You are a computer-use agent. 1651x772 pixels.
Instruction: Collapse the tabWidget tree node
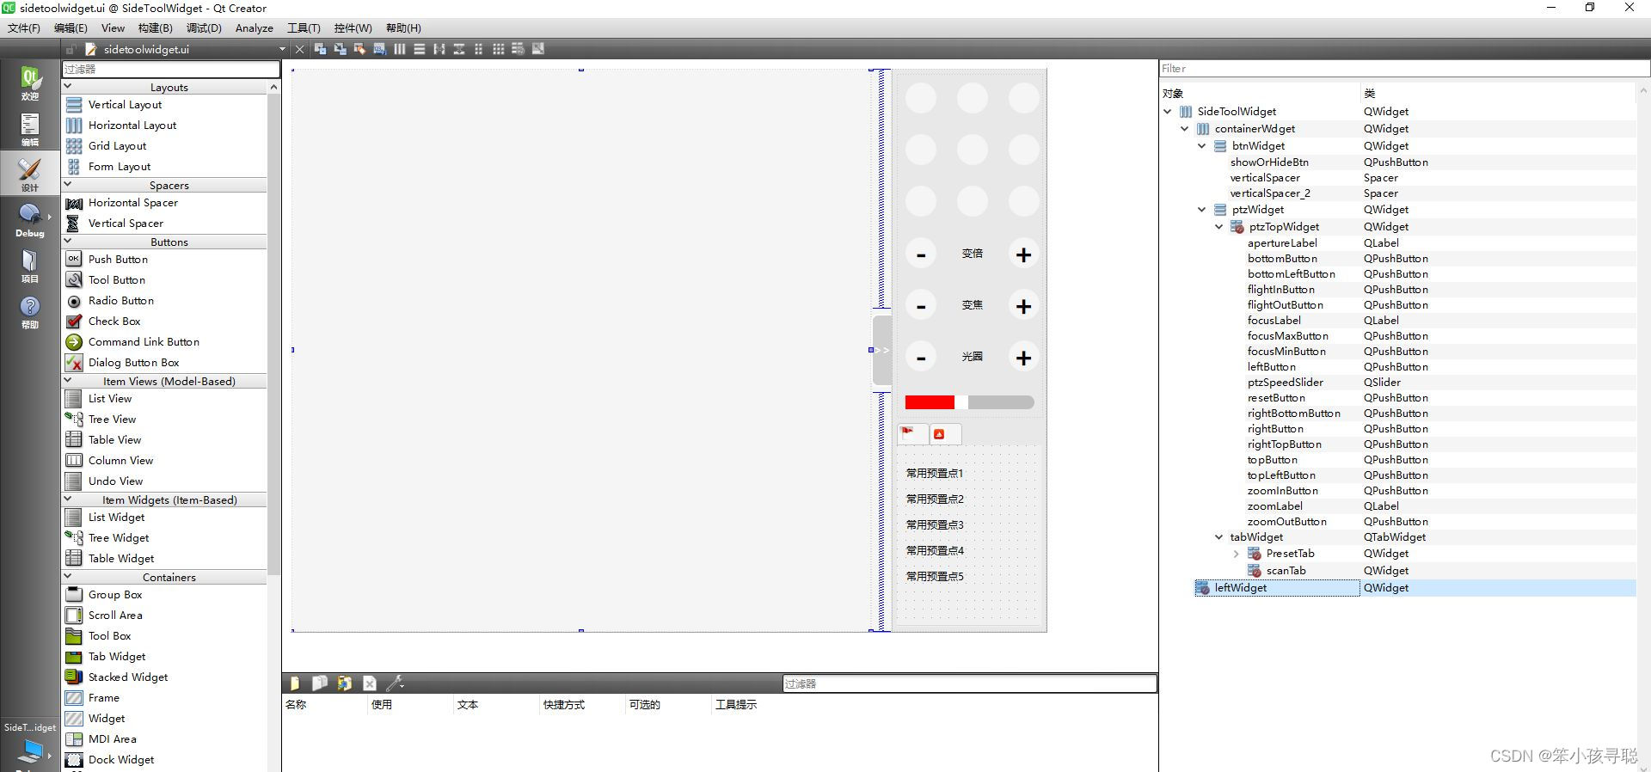pos(1219,537)
